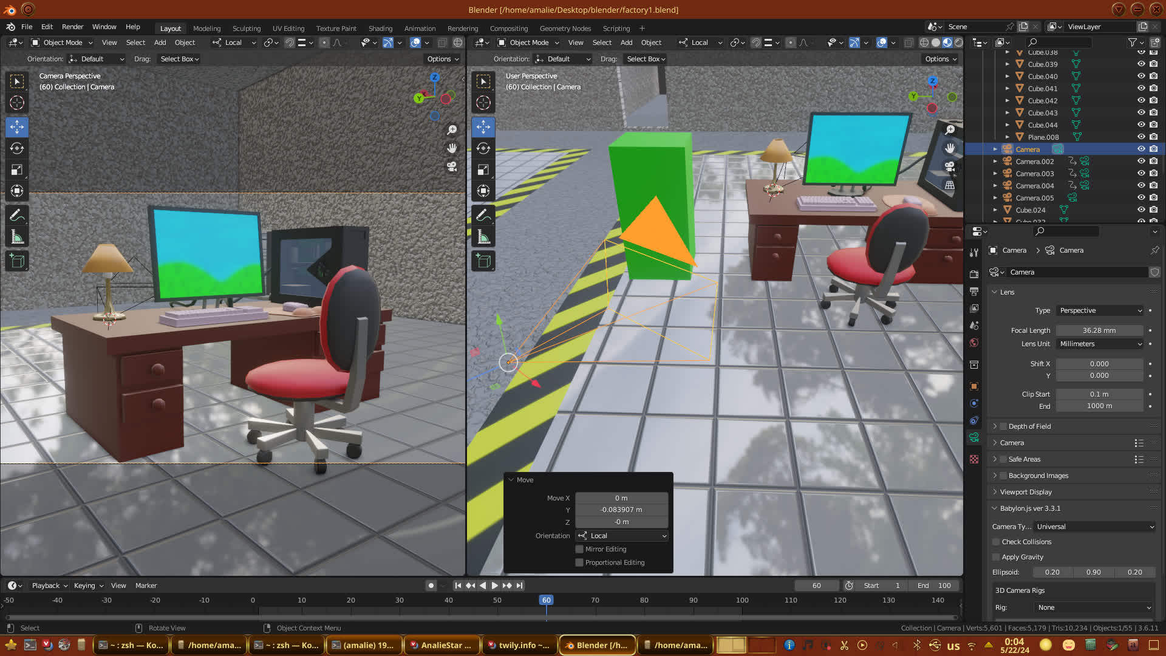Select the Rotate tool in left viewport
This screenshot has height=656, width=1166.
coord(17,149)
